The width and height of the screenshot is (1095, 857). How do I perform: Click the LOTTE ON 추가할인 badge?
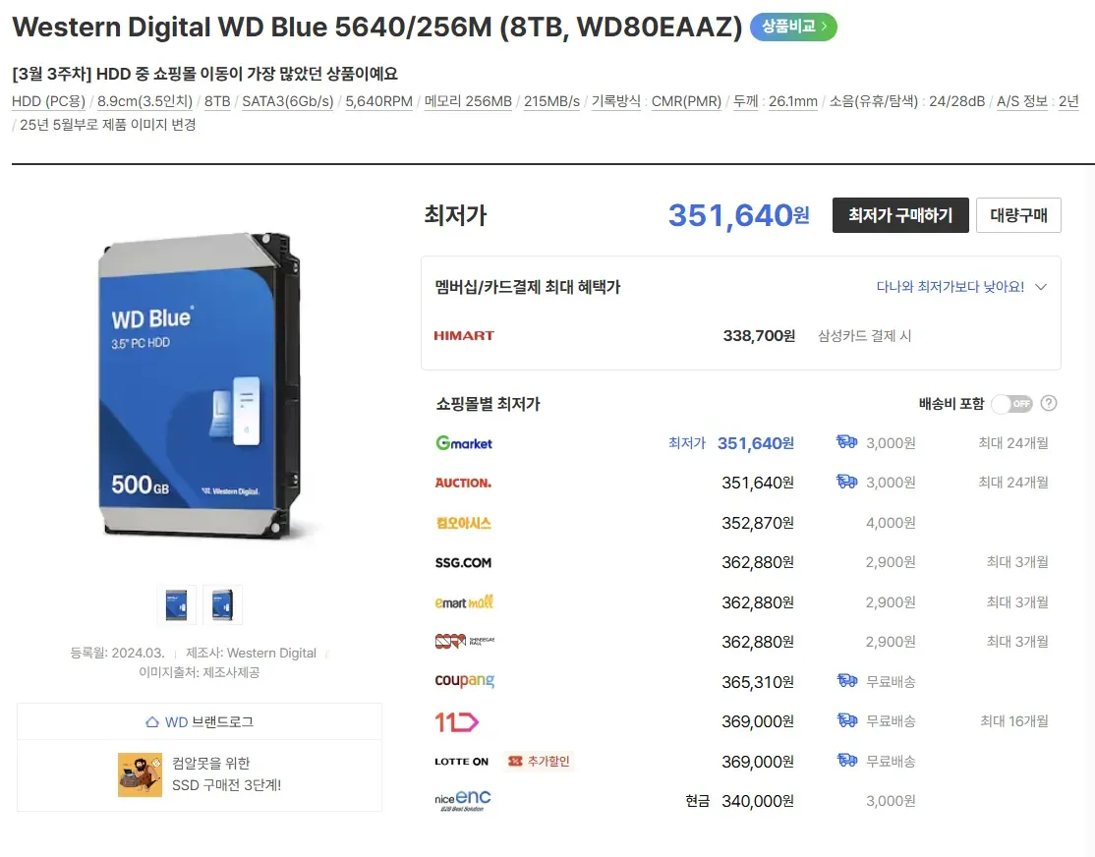click(x=539, y=762)
